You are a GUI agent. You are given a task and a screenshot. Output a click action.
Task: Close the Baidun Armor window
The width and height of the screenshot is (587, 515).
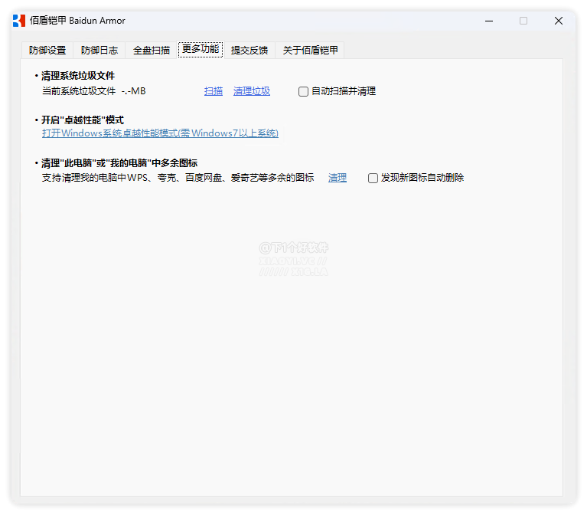pyautogui.click(x=559, y=21)
